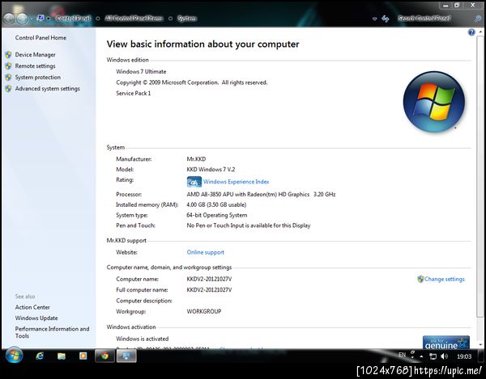This screenshot has height=379, width=486.
Task: Click the scrollbar up arrow
Action: point(480,32)
